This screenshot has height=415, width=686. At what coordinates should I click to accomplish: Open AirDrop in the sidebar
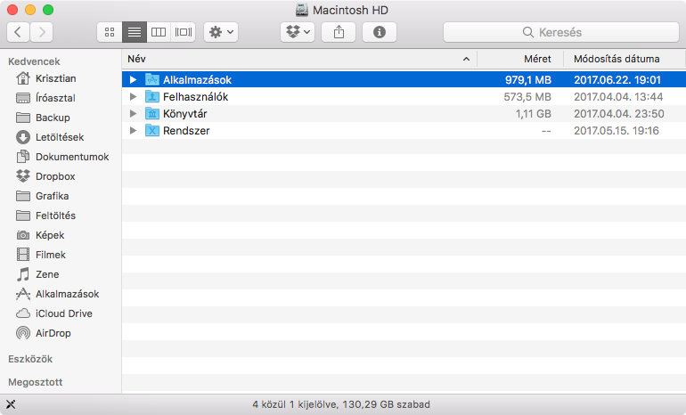coord(44,333)
